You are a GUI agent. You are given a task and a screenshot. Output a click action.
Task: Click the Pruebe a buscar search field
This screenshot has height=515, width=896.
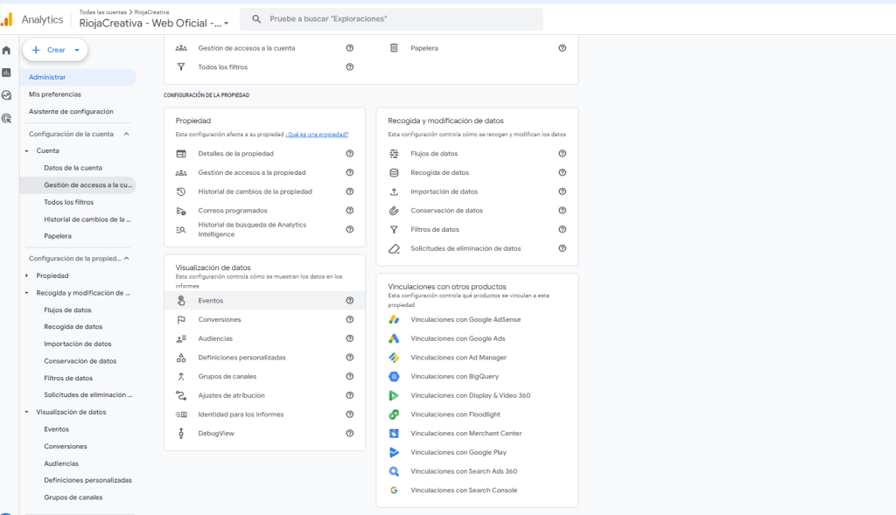pyautogui.click(x=391, y=19)
